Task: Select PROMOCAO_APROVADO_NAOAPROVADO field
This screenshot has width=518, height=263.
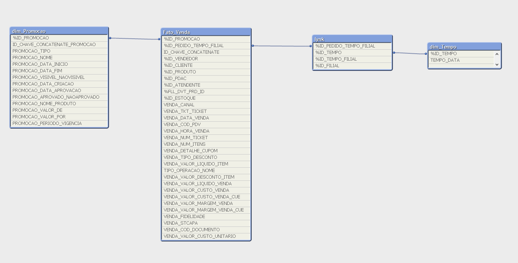Action: [x=59, y=97]
